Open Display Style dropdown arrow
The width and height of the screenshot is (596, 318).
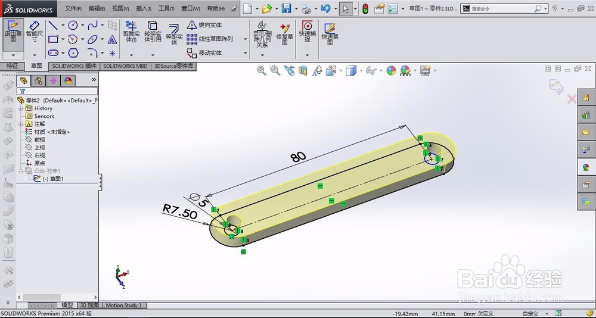pos(361,70)
